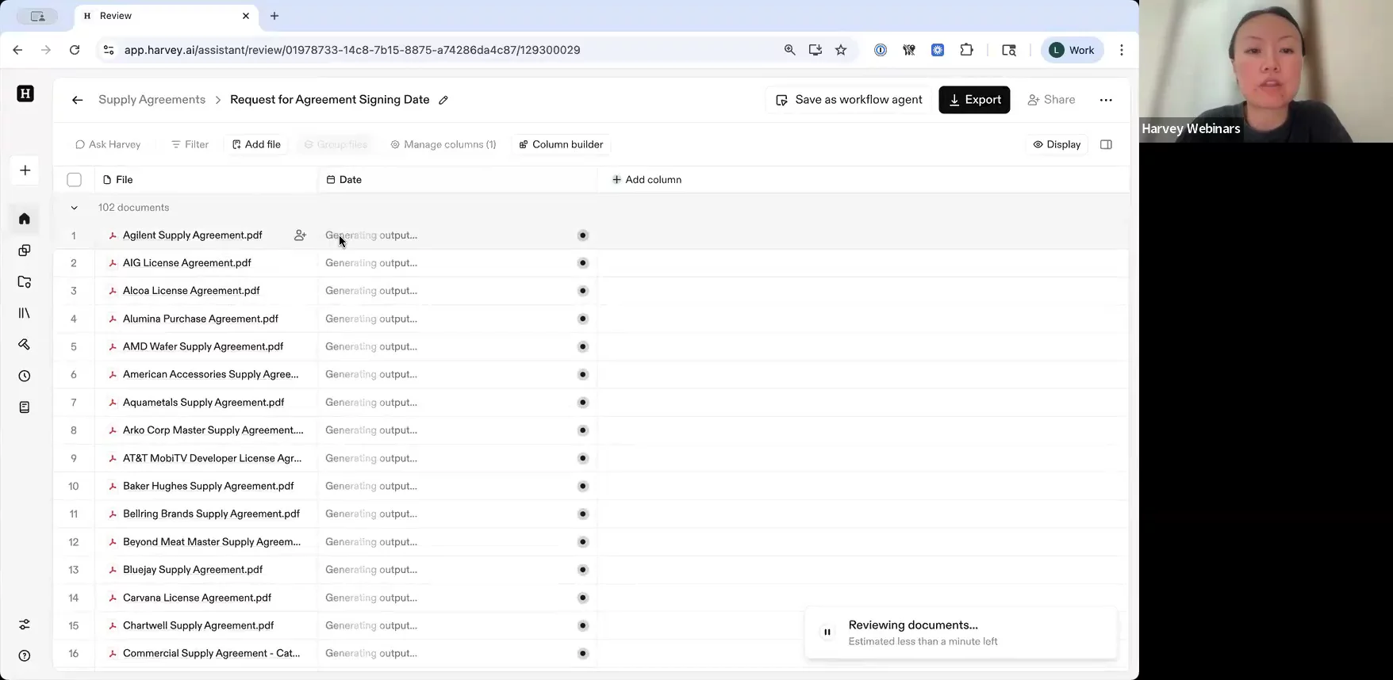Open Chartwell Supply Agreement.pdf
Screen dimensions: 1393x680
198,625
